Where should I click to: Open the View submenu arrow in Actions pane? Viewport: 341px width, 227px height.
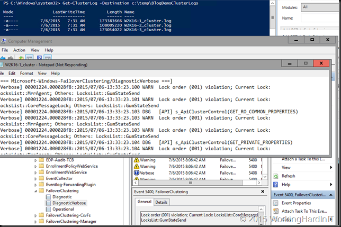point(331,168)
